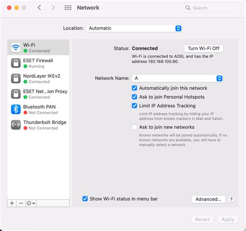Click the back navigation arrow

pyautogui.click(x=39, y=8)
